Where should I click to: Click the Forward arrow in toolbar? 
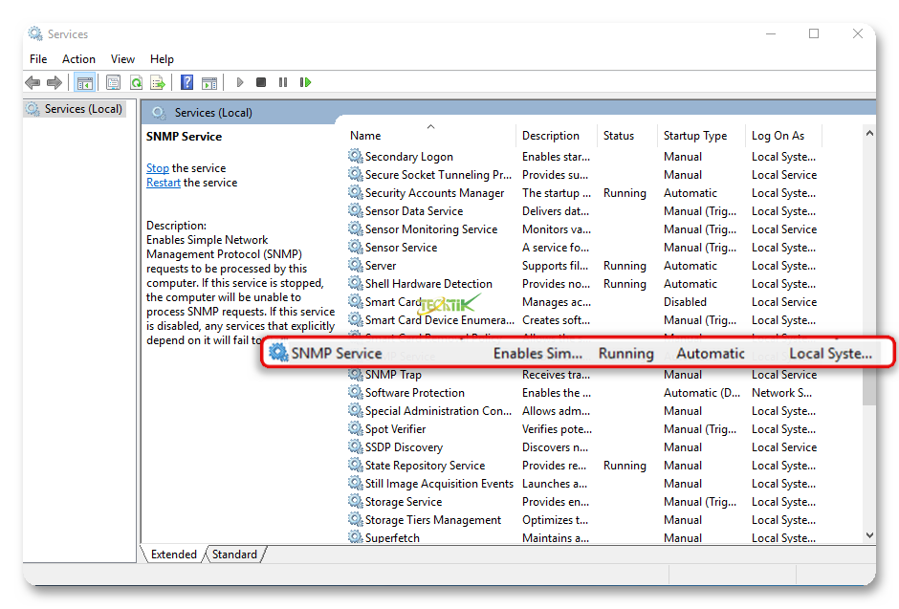55,83
